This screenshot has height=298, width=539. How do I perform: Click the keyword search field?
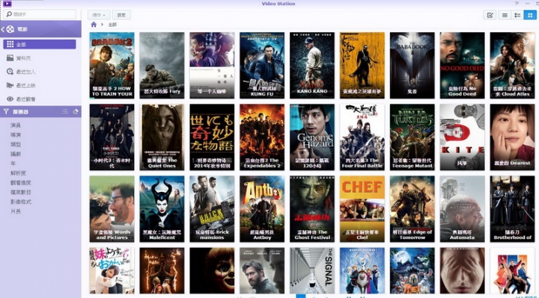[41, 14]
